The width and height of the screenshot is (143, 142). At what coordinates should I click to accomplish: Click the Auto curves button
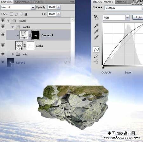pos(138,18)
